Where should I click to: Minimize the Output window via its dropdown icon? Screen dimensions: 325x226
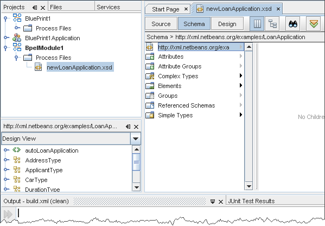[x=213, y=202]
